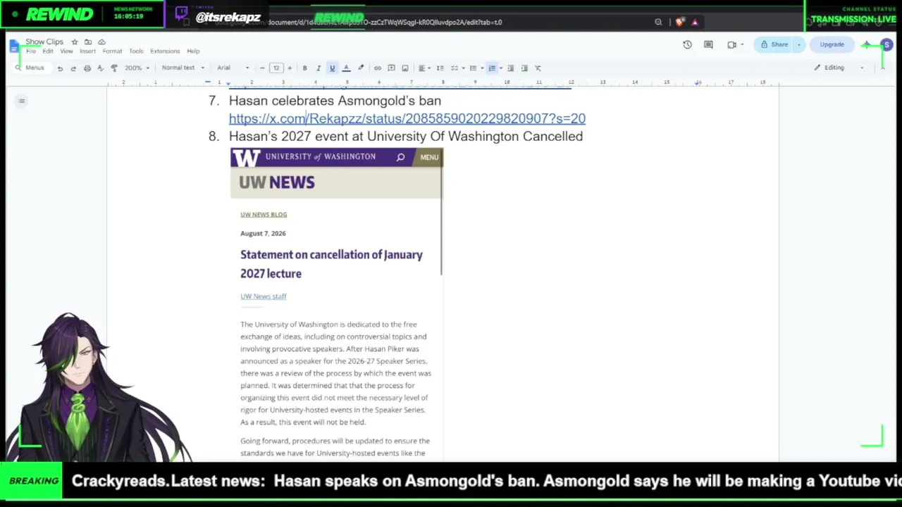The image size is (902, 507).
Task: Star the Show Clips document
Action: coord(75,42)
